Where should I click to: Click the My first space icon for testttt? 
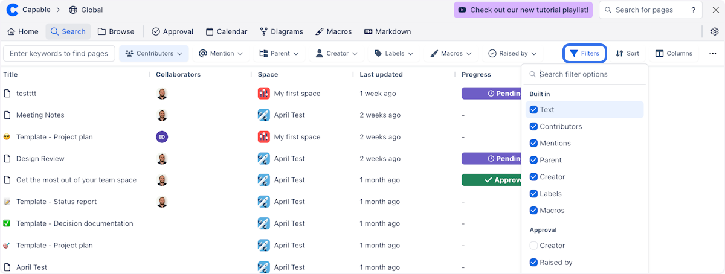pos(263,94)
